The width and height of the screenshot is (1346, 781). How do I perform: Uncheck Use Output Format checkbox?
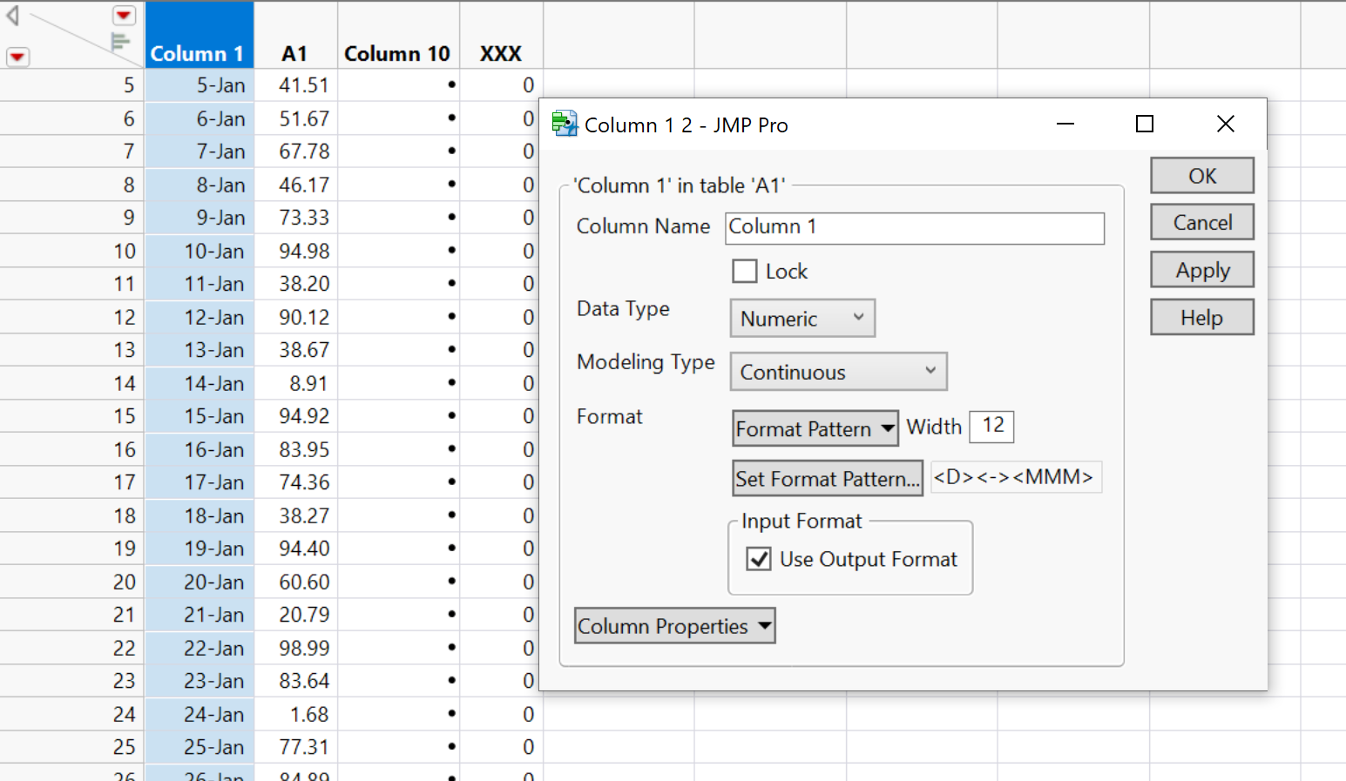coord(759,559)
